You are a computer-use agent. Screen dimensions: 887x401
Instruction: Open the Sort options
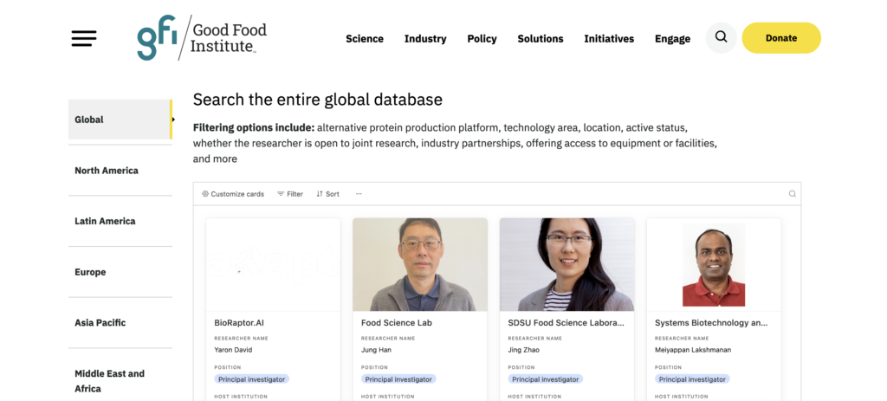pyautogui.click(x=327, y=194)
